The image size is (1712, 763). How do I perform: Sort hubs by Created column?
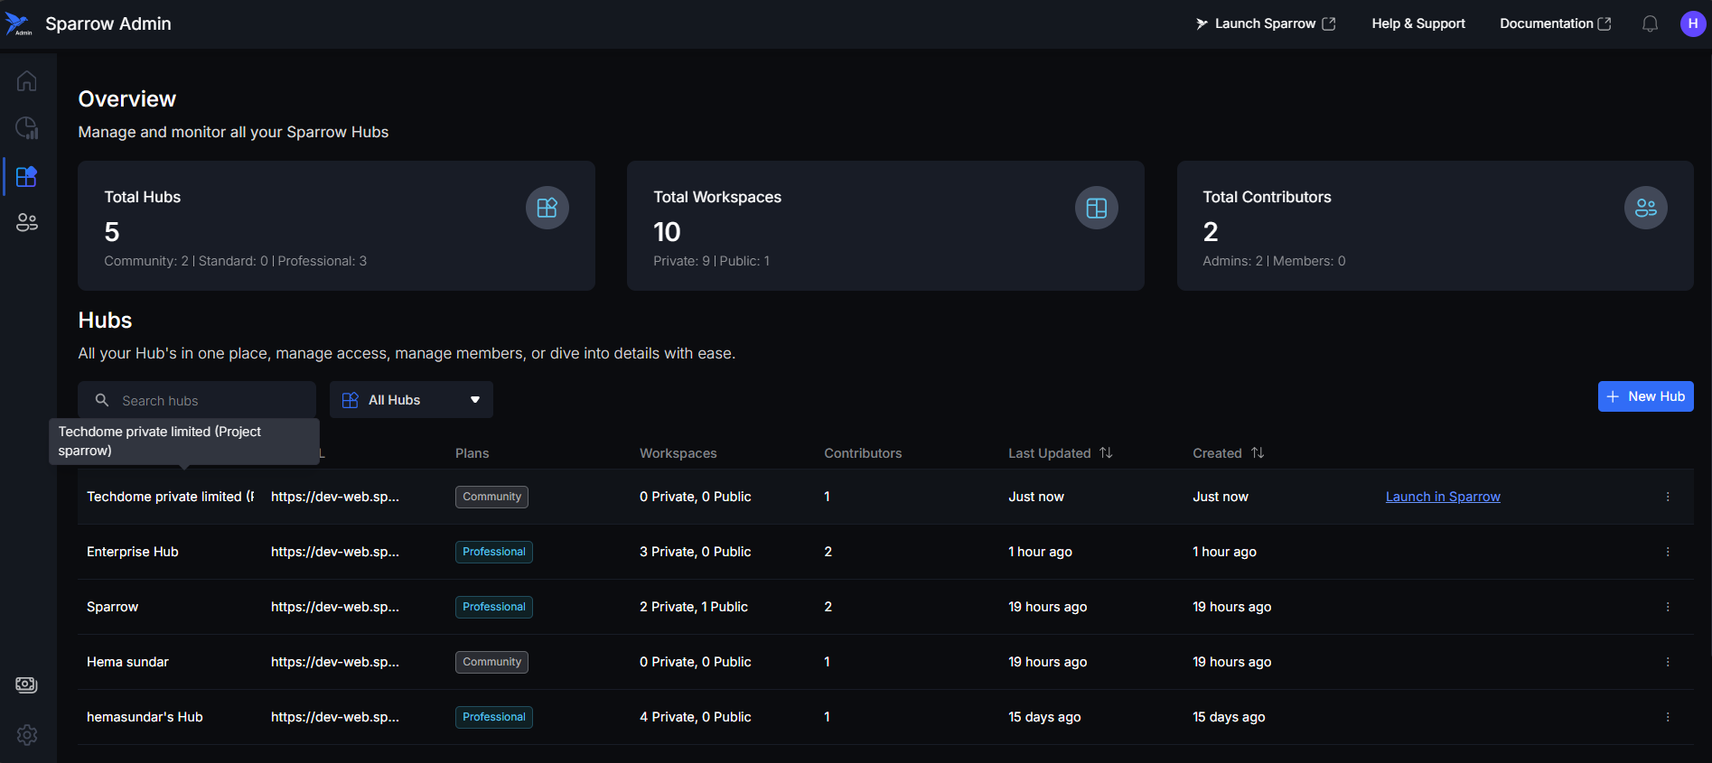(1258, 453)
